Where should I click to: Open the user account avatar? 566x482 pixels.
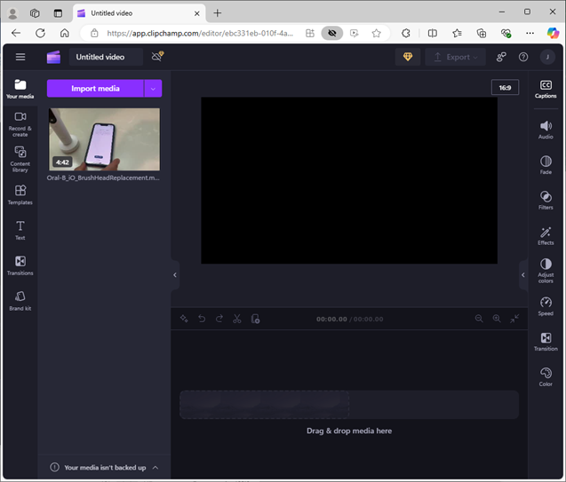(547, 57)
